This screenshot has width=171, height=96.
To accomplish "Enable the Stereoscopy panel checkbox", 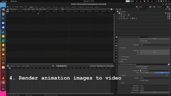I will 121,59.
